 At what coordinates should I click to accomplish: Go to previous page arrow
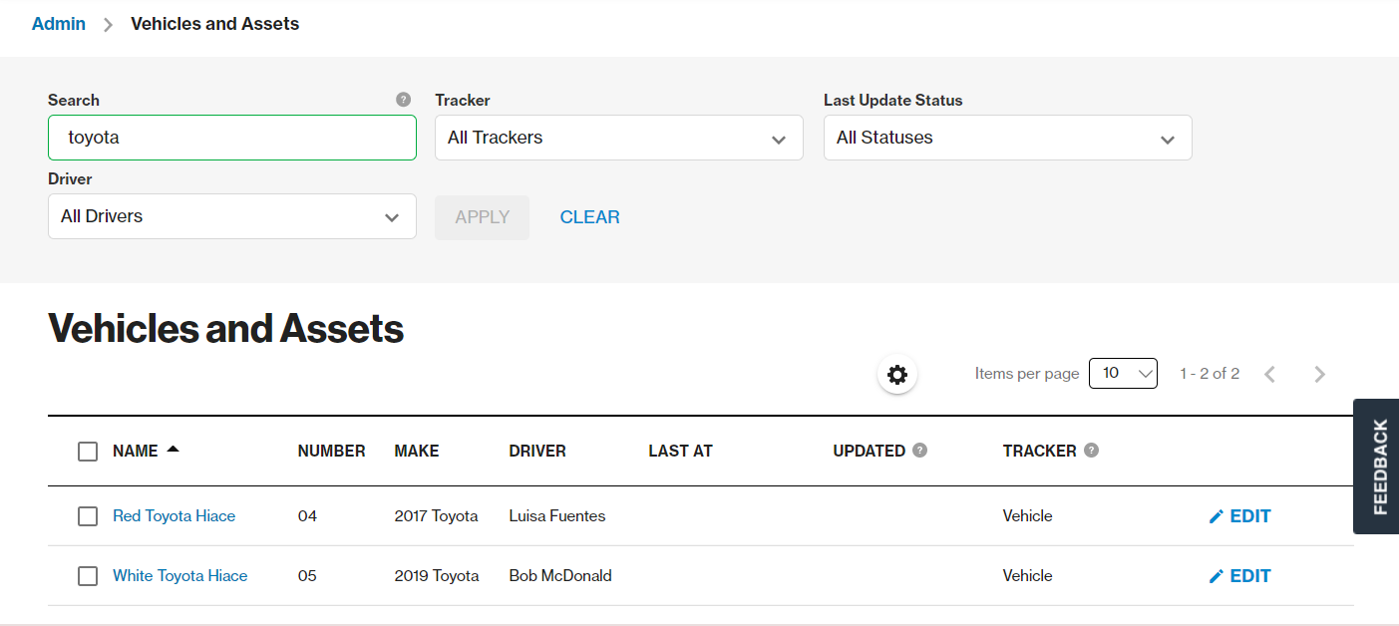[x=1270, y=375]
